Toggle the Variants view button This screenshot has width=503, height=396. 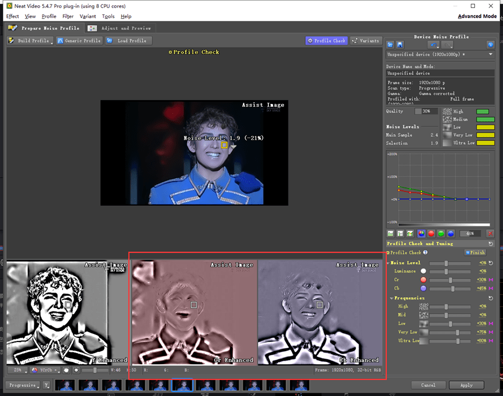pyautogui.click(x=366, y=41)
